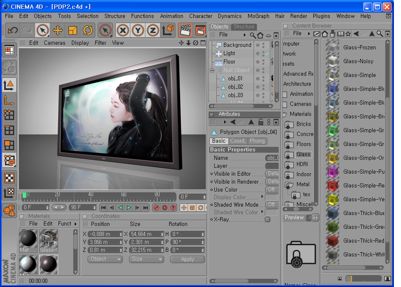Select the Move tool
The width and height of the screenshot is (401, 287).
58,31
